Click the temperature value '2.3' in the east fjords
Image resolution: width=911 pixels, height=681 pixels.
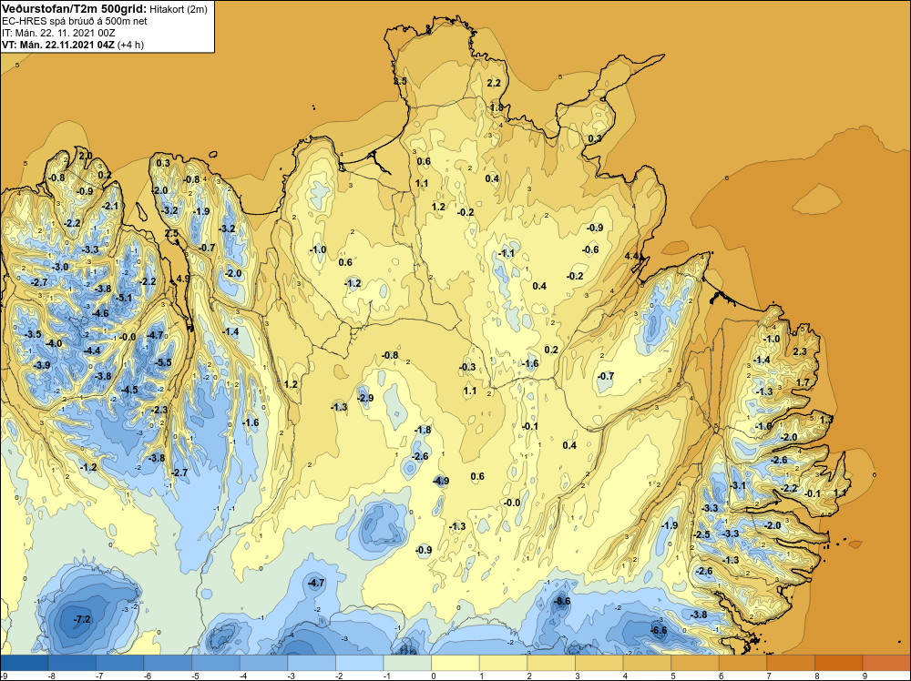[800, 351]
